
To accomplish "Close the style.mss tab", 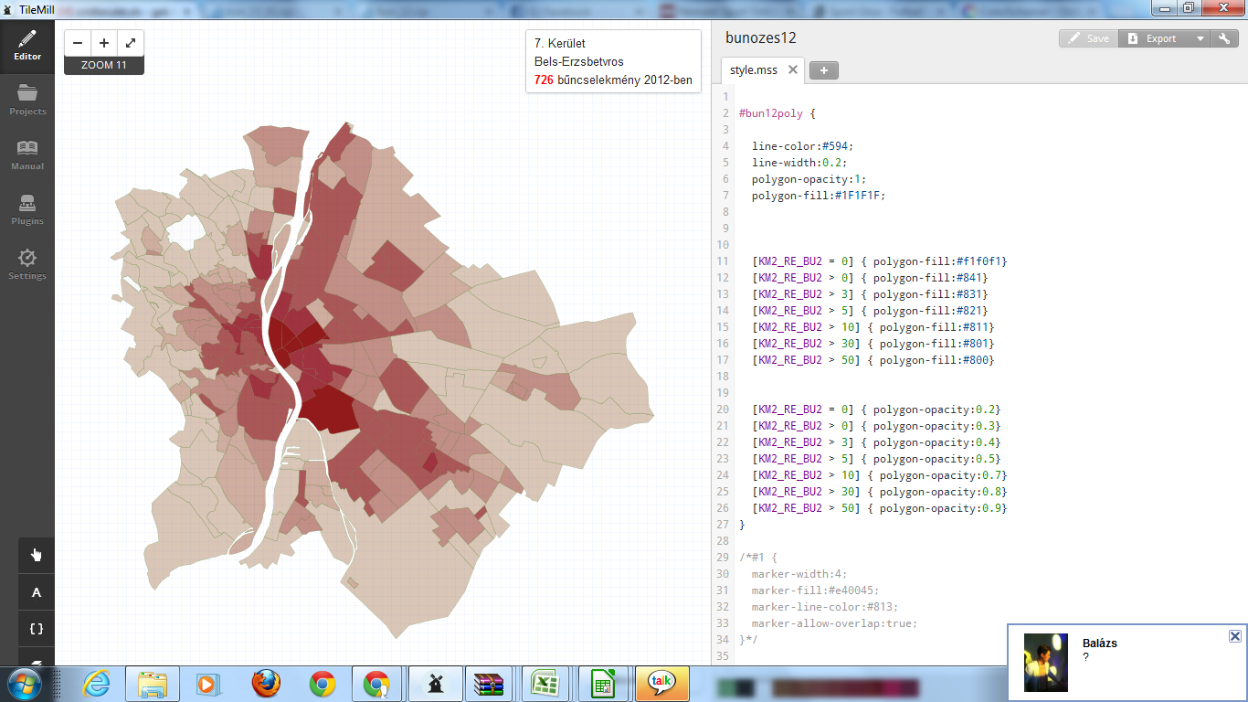I will coord(793,69).
